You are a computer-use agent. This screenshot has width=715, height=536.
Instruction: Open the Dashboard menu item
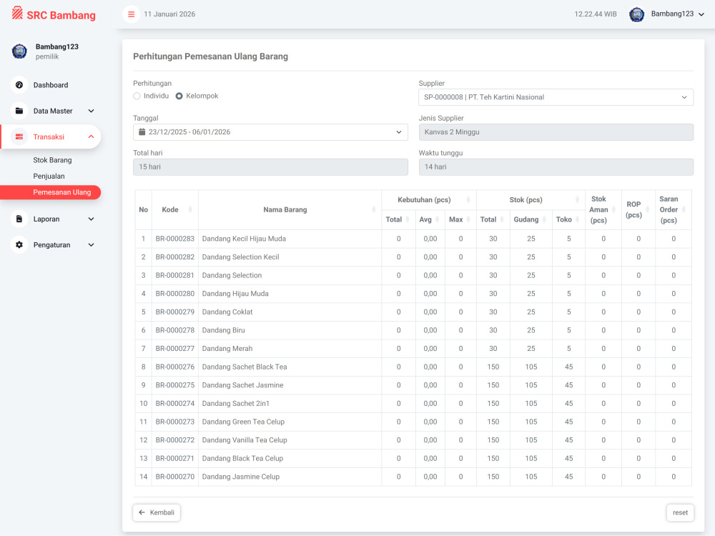point(51,85)
